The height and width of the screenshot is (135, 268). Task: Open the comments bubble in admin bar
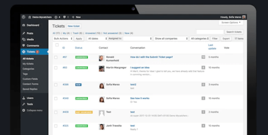pos(64,17)
